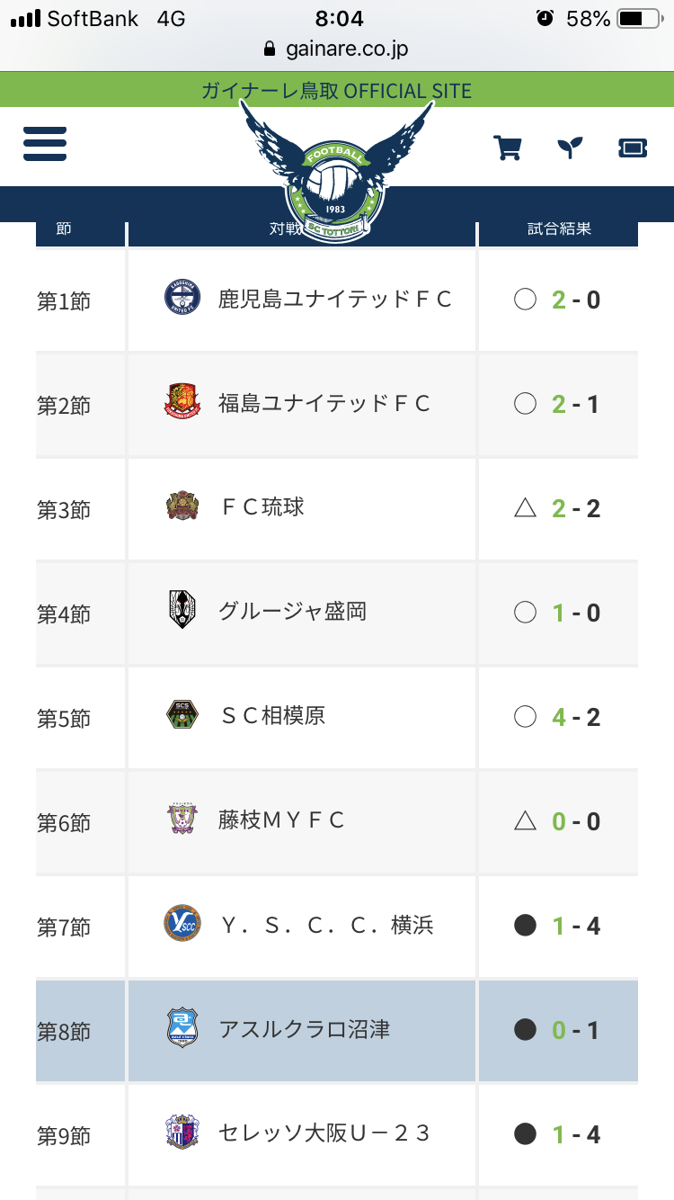Tap the 試合結果 column header
Image resolution: width=674 pixels, height=1200 pixels.
click(x=558, y=228)
